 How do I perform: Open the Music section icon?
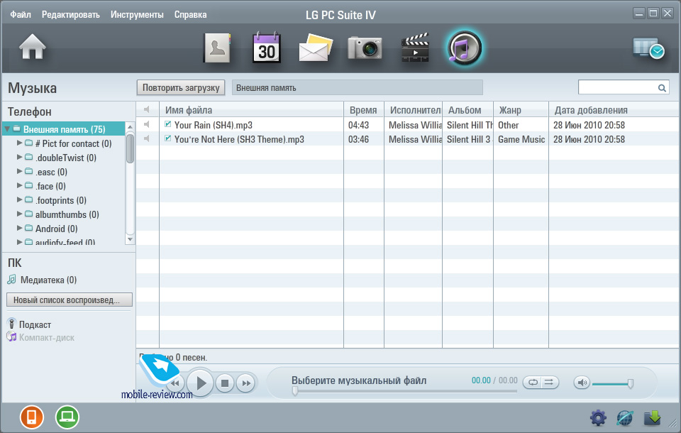coord(464,48)
